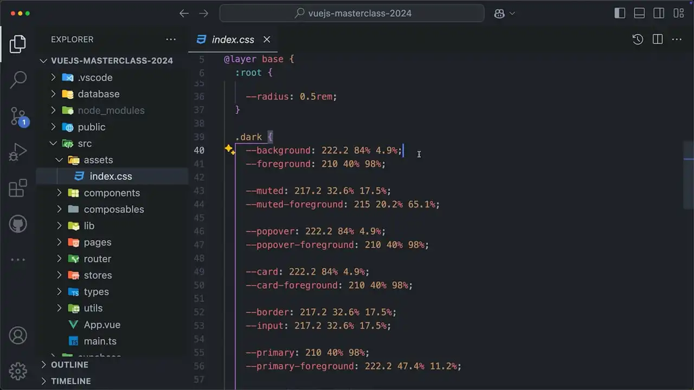The image size is (694, 390).
Task: Toggle the secondary side bar
Action: [659, 13]
